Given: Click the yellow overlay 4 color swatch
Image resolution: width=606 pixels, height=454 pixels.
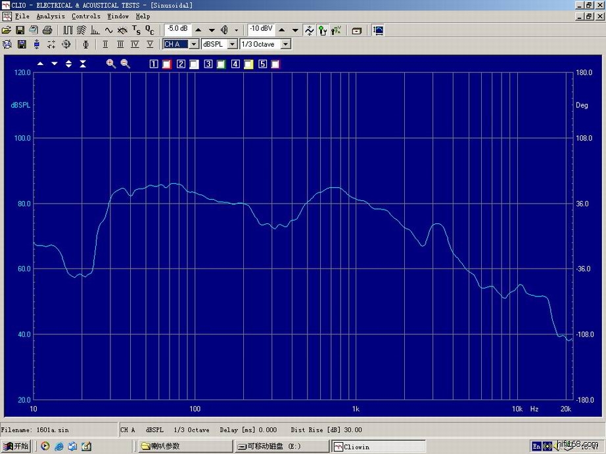Looking at the screenshot, I should (248, 64).
